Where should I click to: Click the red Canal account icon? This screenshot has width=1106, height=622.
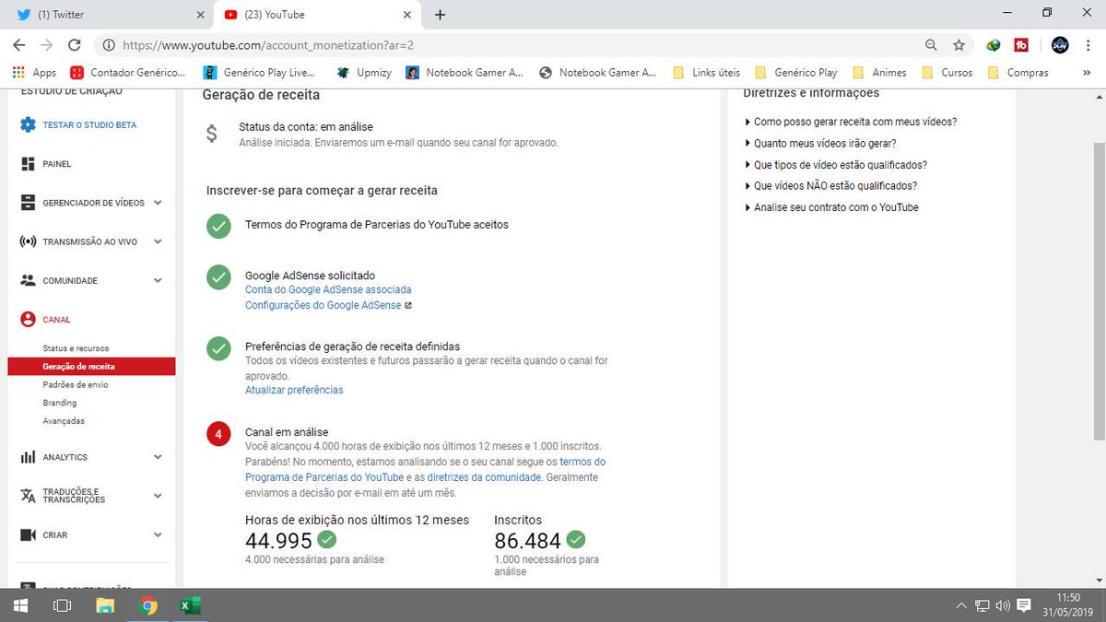[x=28, y=320]
